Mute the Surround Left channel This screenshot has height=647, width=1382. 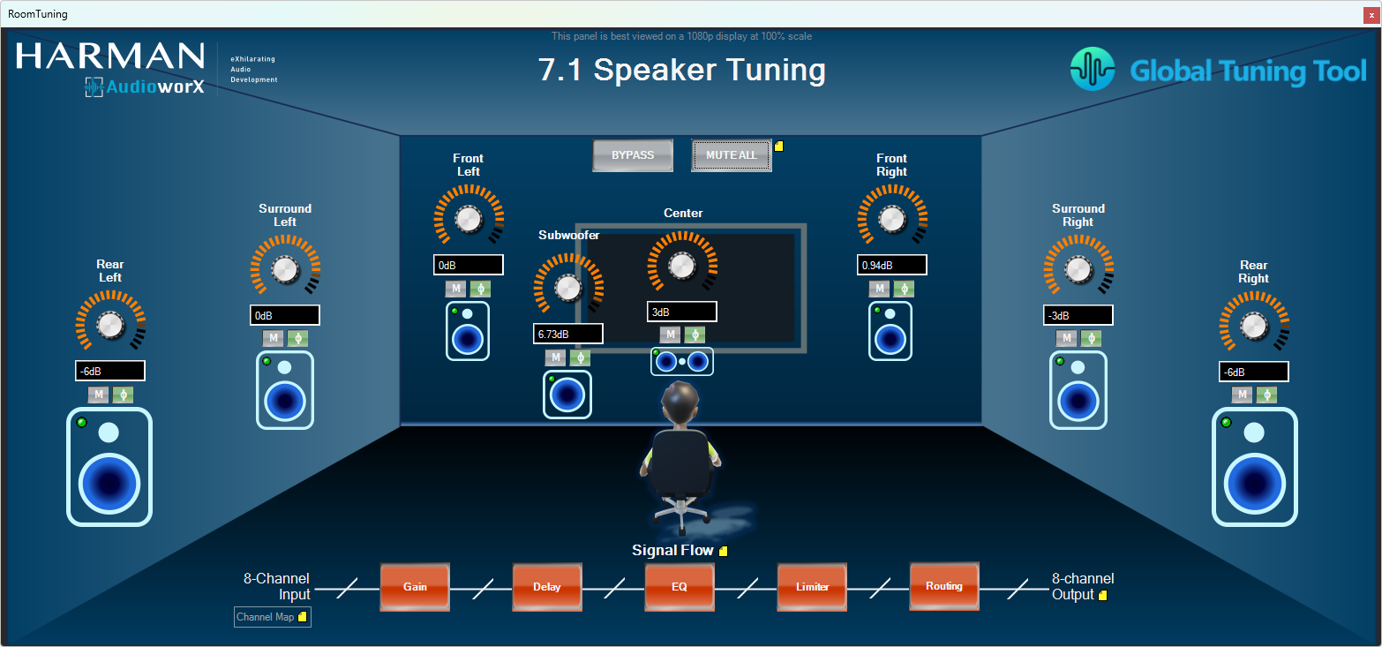point(273,338)
